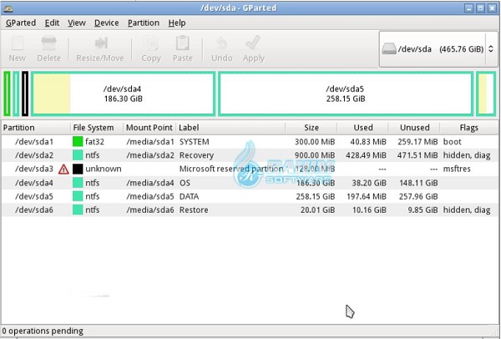This screenshot has width=501, height=339.
Task: Open the View menu
Action: (77, 23)
